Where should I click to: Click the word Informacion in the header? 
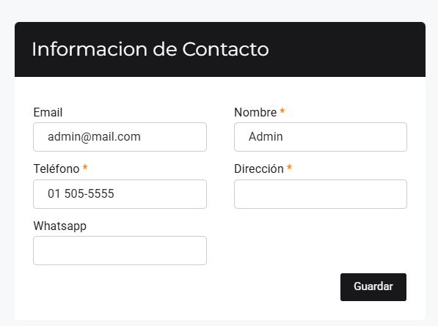coord(90,49)
